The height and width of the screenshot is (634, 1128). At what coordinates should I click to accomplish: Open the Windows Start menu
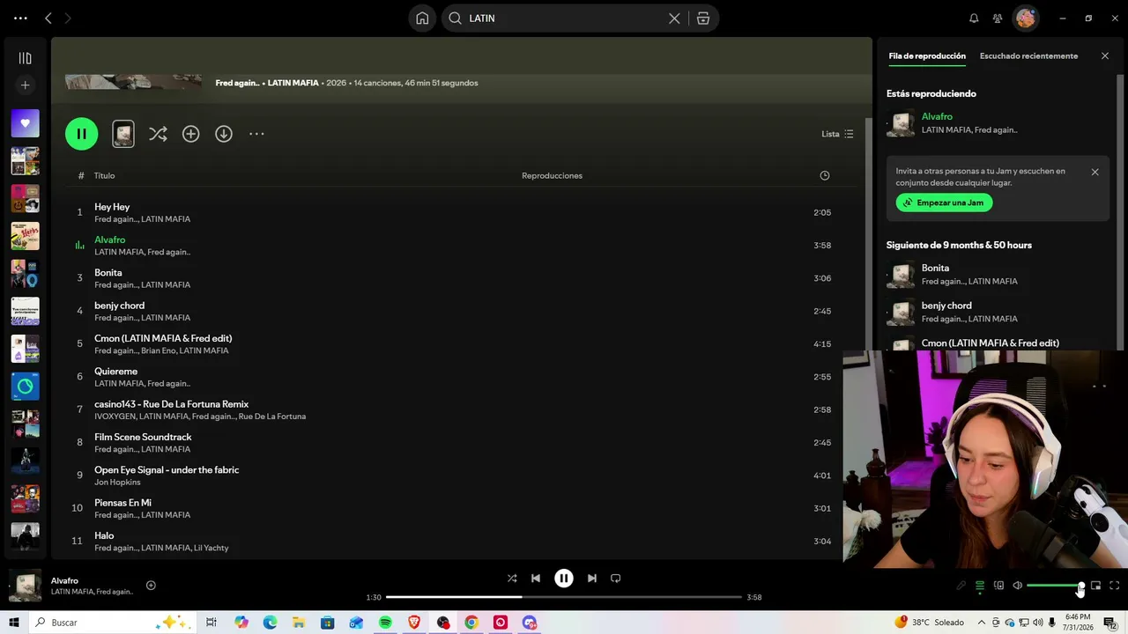click(x=14, y=623)
